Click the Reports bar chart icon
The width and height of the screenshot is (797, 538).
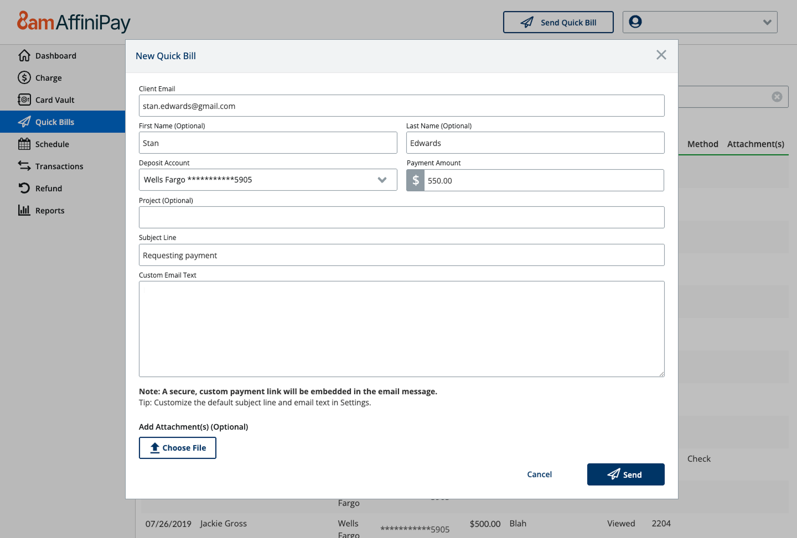click(24, 210)
